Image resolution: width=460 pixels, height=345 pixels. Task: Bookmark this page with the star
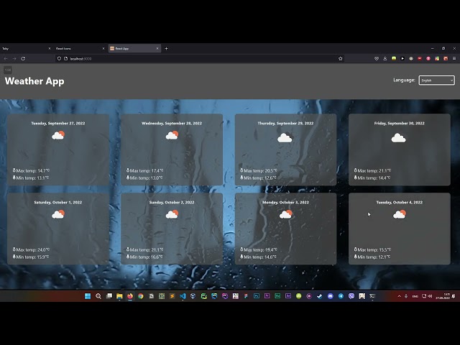tap(340, 59)
